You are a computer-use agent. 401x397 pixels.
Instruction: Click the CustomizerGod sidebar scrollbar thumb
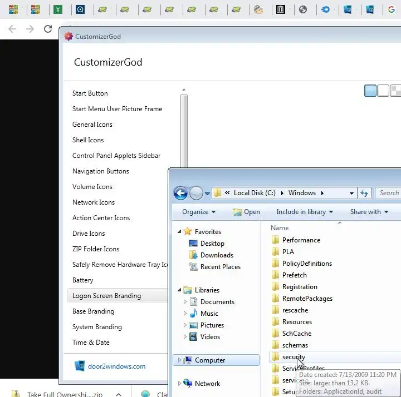coord(184,131)
